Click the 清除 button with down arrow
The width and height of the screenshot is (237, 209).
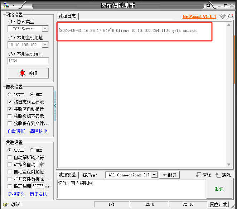[x=203, y=175]
